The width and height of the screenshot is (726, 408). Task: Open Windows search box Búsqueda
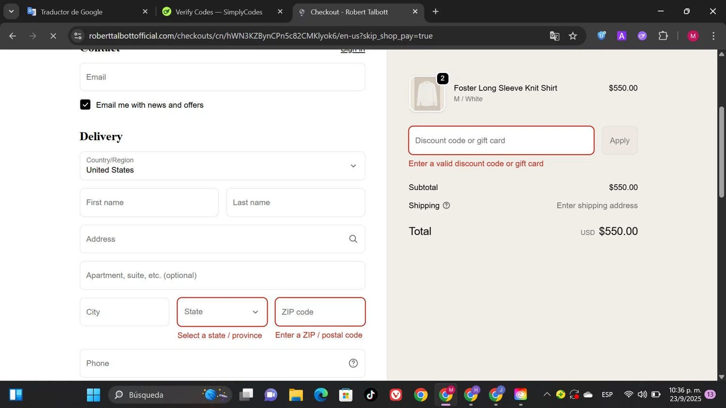[170, 395]
